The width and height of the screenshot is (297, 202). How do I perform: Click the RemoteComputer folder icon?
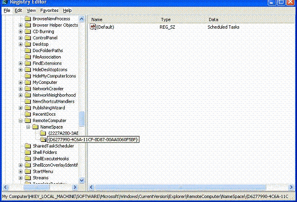pos(28,121)
